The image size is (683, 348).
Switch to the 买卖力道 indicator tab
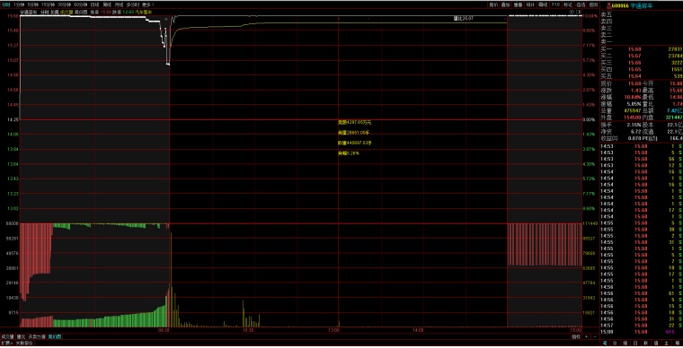click(x=37, y=336)
